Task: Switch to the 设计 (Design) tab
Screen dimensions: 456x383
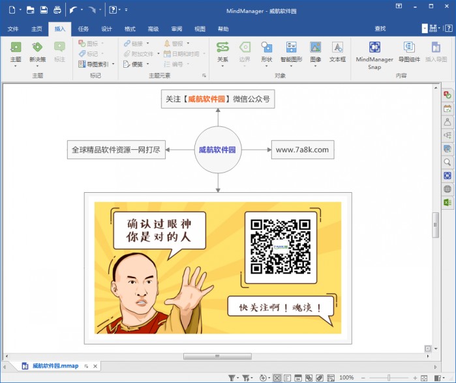Action: tap(106, 29)
